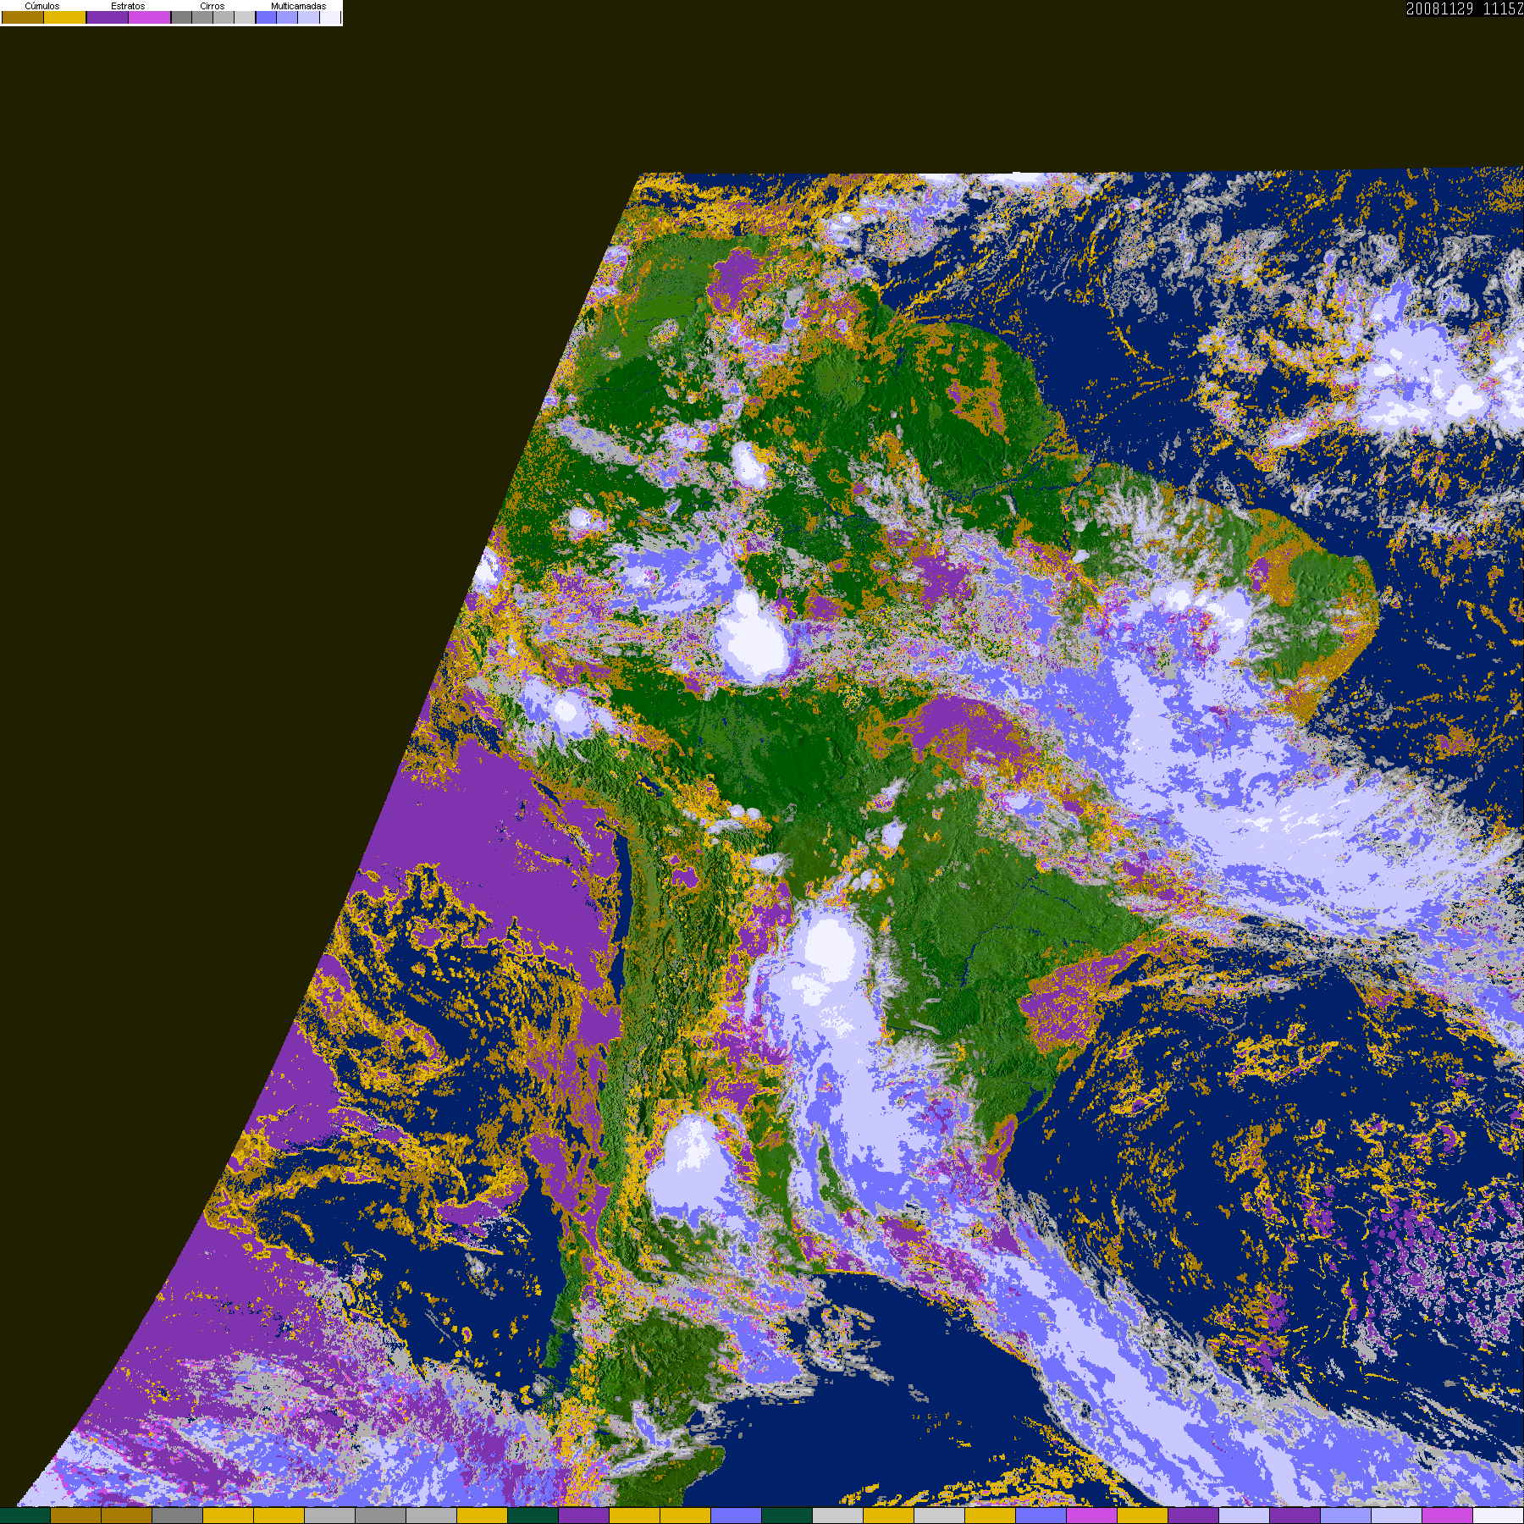Choose the second-lightest grey Cirros swatch

tap(224, 17)
